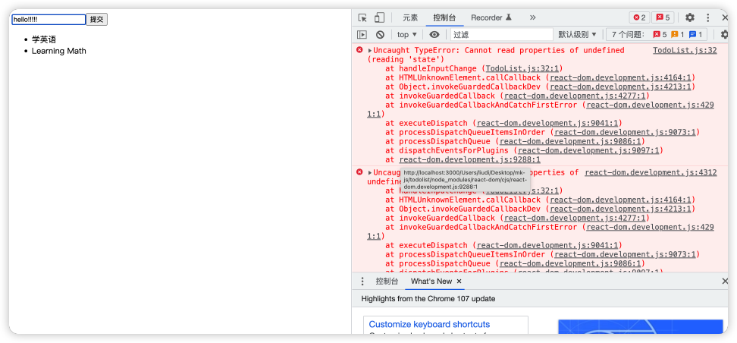This screenshot has width=737, height=343.
Task: Click the '学英语' list item
Action: (x=44, y=39)
